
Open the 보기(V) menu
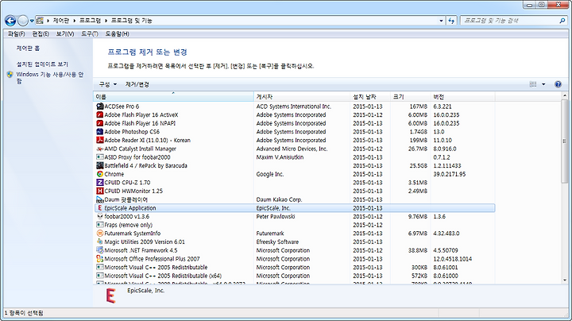[x=65, y=34]
